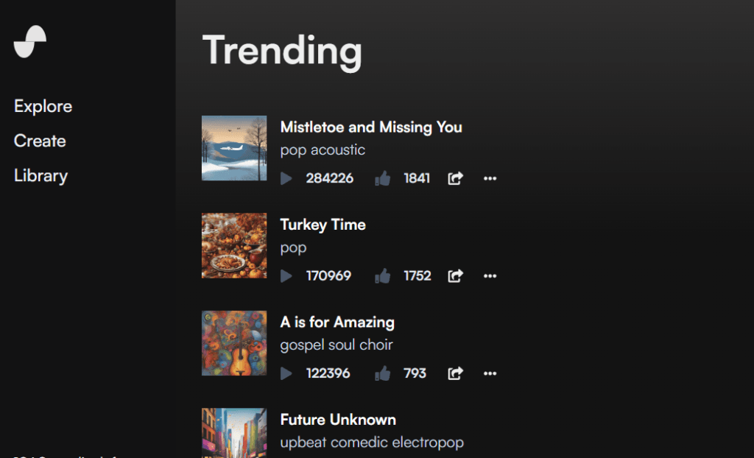Select the snowy airplane cover thumbnail
754x458 pixels.
pos(234,148)
